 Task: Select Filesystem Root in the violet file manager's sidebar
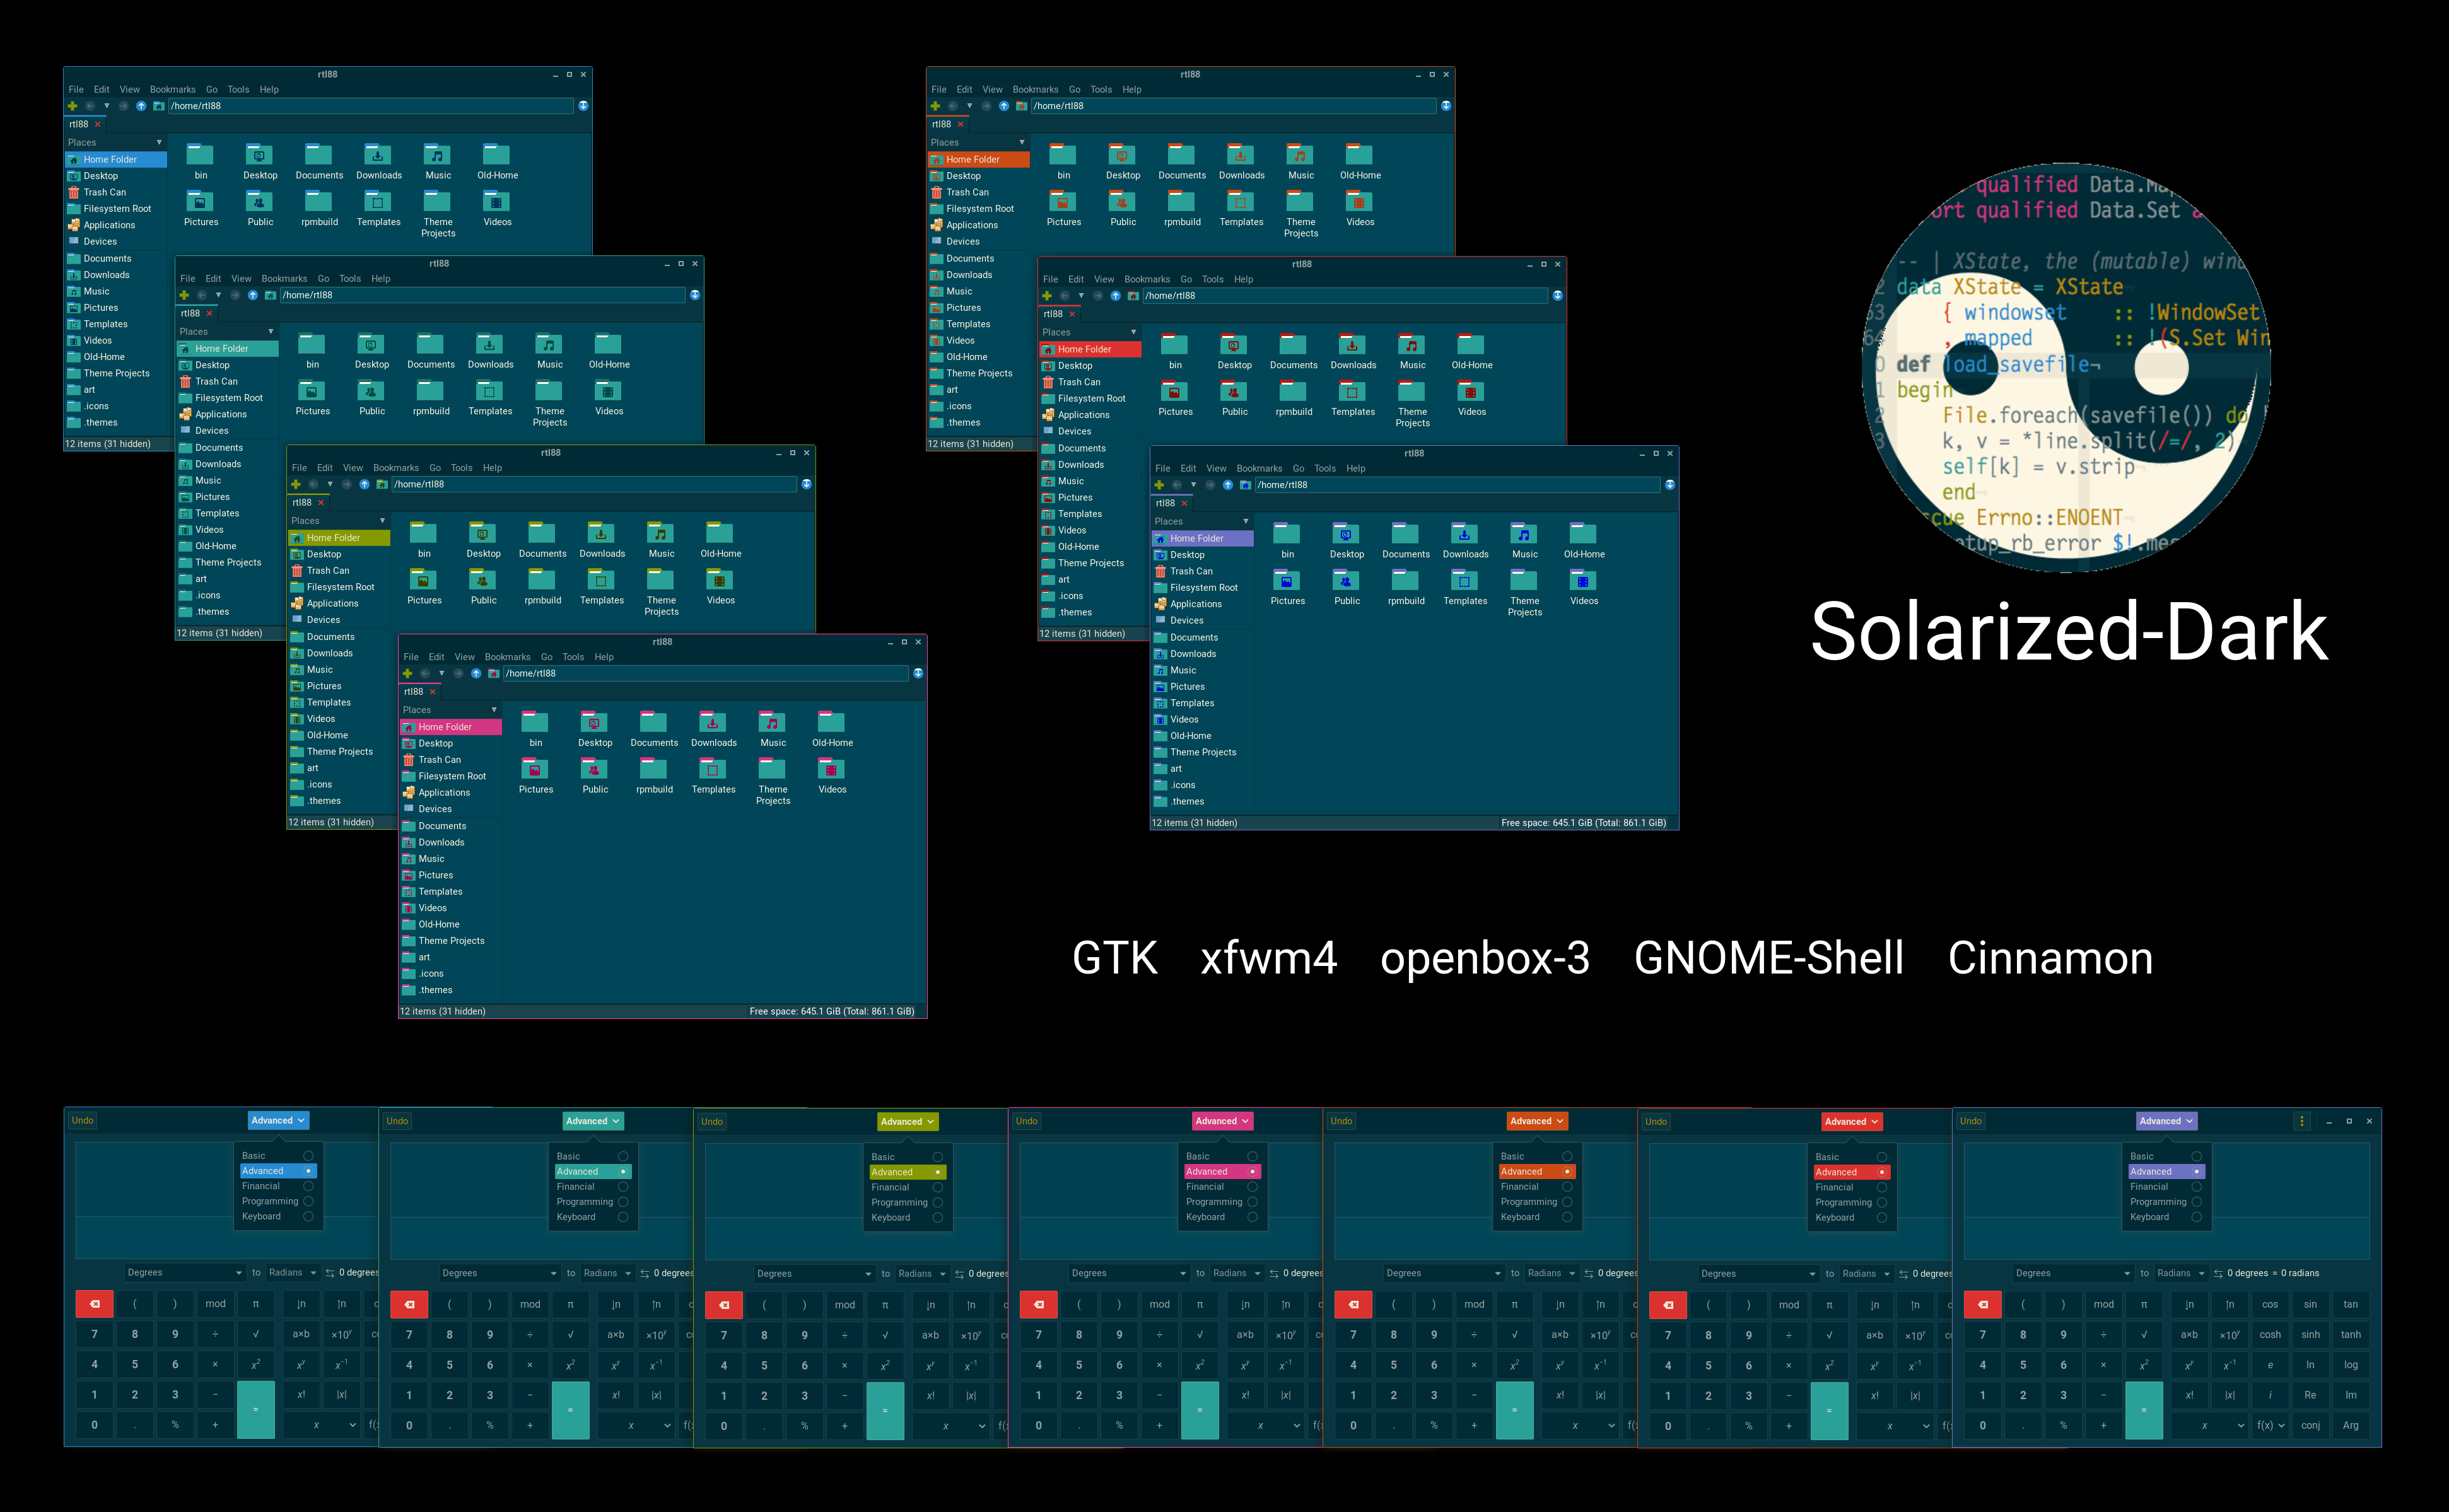coord(1202,588)
